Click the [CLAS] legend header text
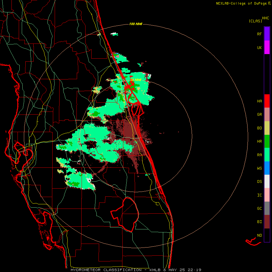 (x=255, y=21)
